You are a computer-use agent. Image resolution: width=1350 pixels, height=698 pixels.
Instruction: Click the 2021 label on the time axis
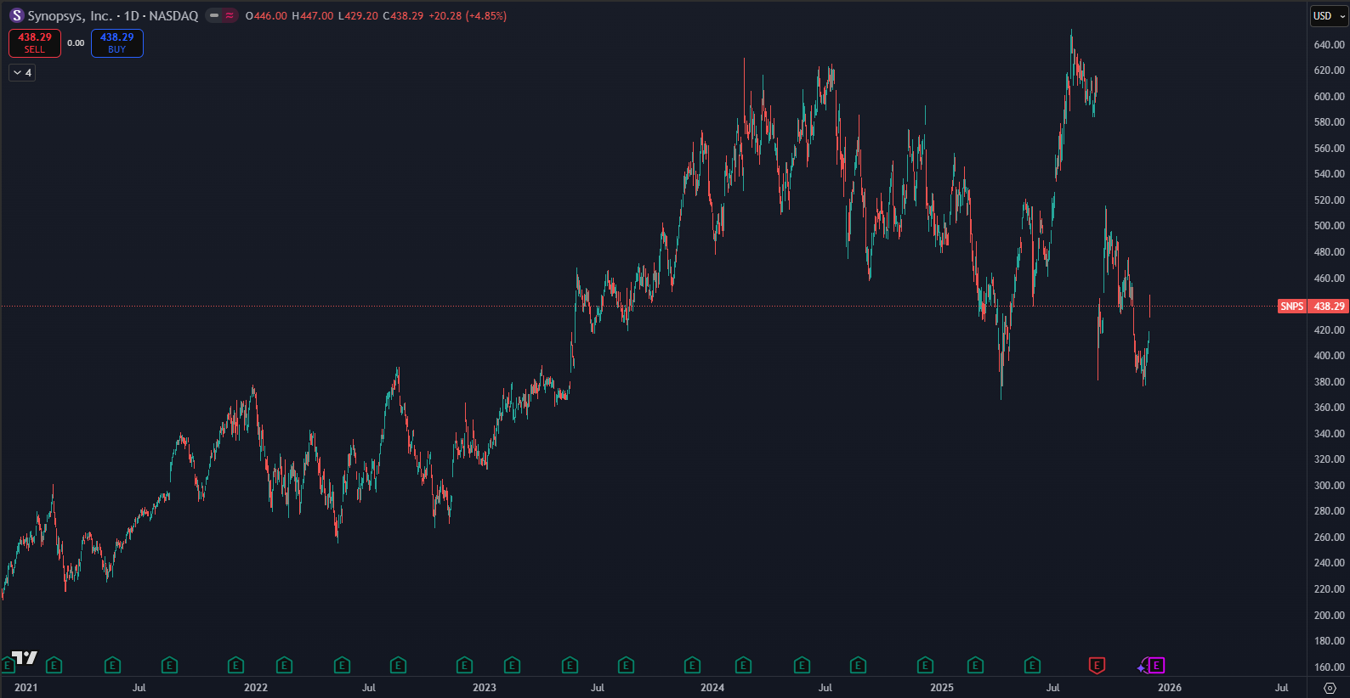point(26,688)
